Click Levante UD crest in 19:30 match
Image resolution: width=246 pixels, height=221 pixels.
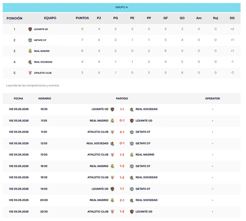click(113, 189)
